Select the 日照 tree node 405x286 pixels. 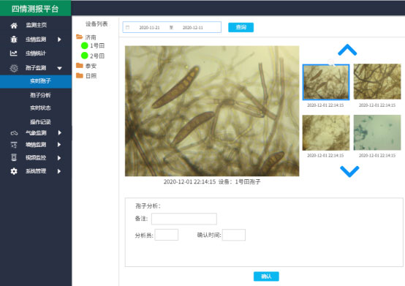pyautogui.click(x=91, y=75)
